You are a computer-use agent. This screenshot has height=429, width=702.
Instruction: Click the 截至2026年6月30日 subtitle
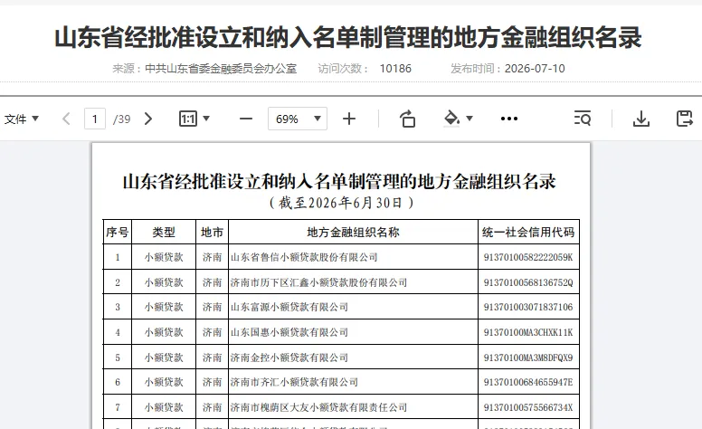341,203
